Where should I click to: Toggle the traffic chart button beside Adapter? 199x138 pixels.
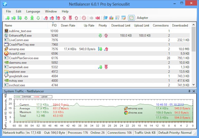click(x=131, y=18)
